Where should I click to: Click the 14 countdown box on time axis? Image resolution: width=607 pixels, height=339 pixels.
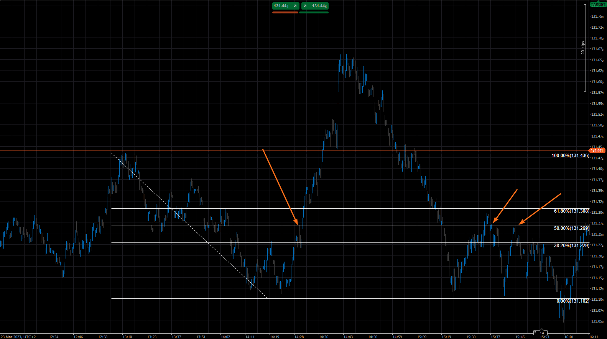(x=542, y=333)
